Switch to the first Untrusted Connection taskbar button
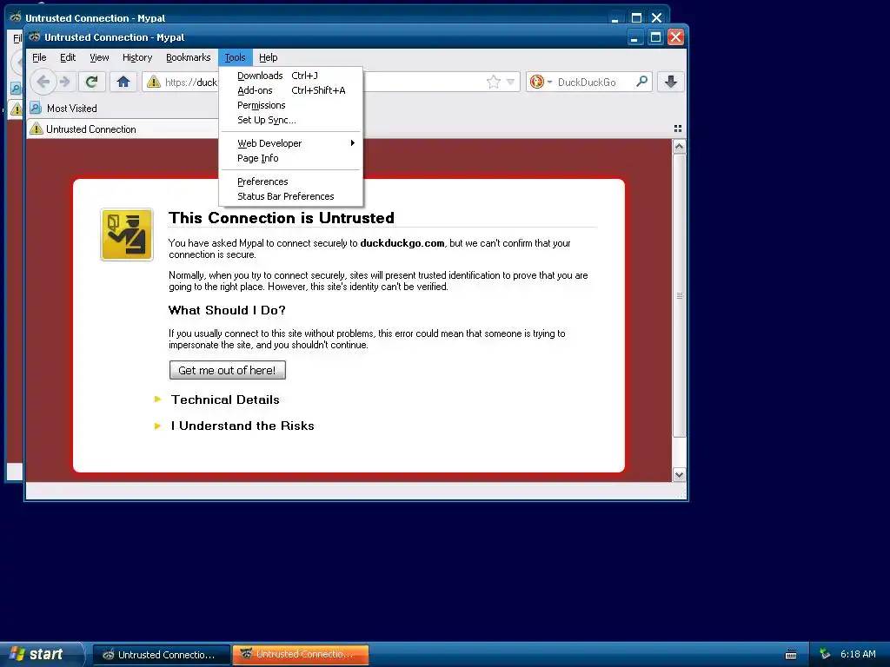The height and width of the screenshot is (667, 890). coord(161,655)
